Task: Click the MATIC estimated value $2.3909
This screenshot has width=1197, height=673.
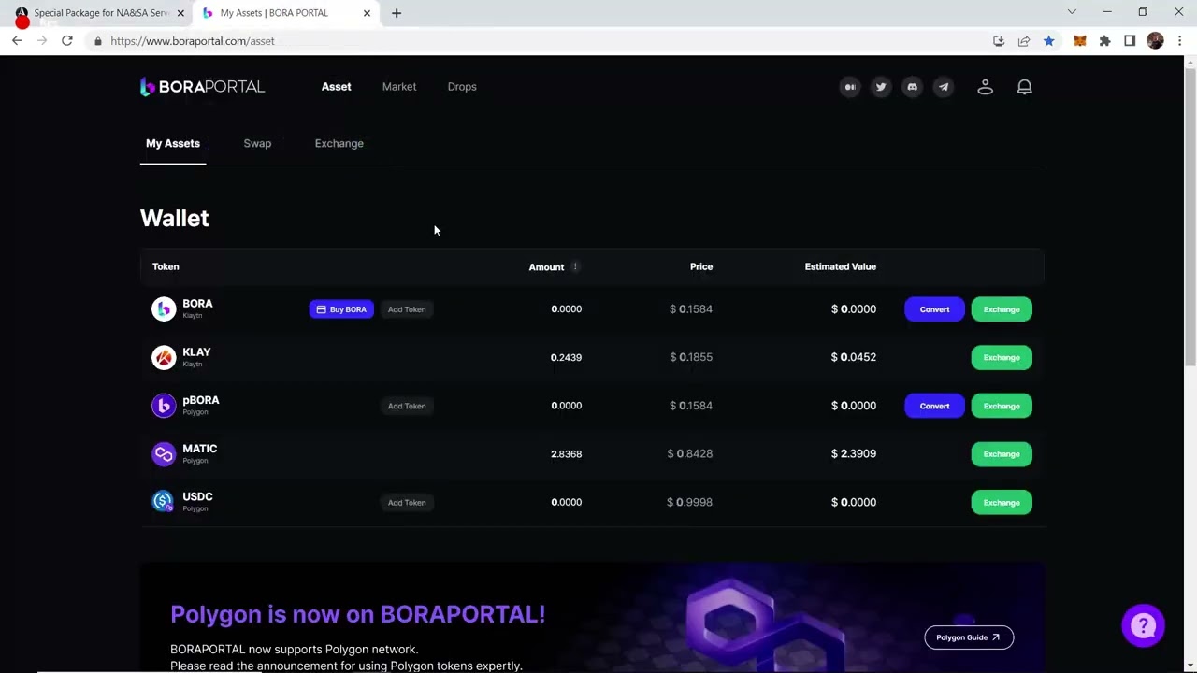Action: pyautogui.click(x=854, y=454)
